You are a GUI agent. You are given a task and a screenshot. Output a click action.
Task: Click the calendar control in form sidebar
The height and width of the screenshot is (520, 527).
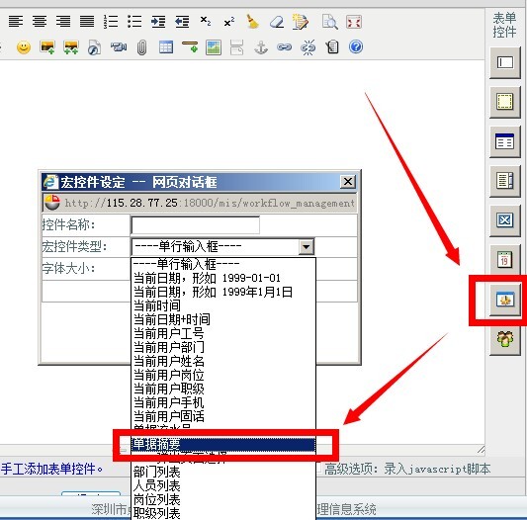tap(504, 260)
